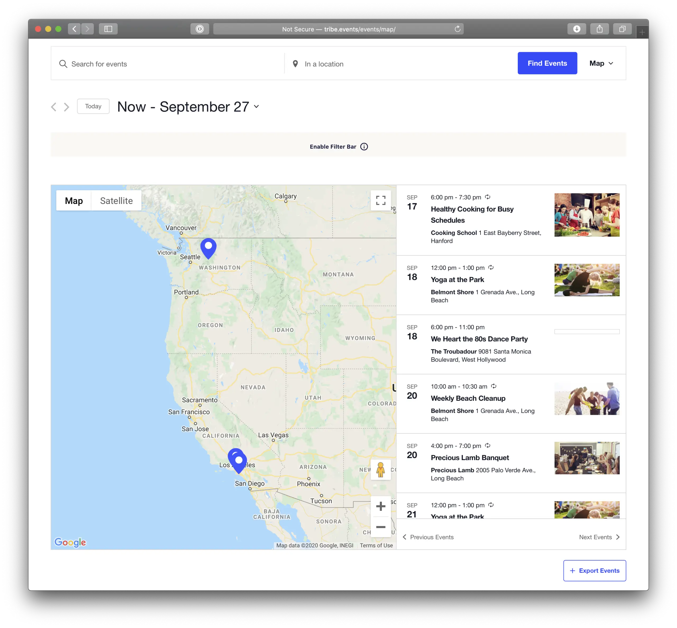Click the Export Events button

point(594,570)
